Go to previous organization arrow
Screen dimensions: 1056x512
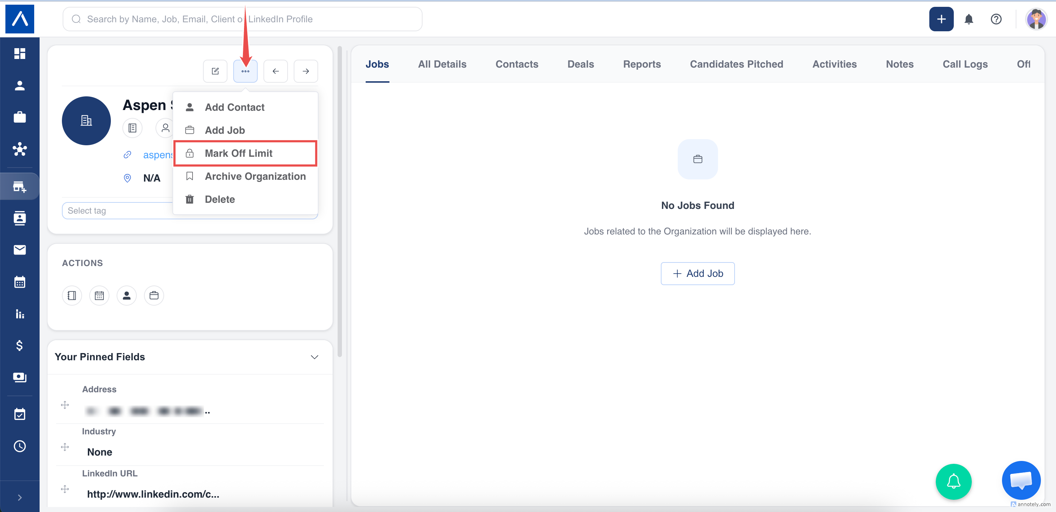(x=275, y=71)
